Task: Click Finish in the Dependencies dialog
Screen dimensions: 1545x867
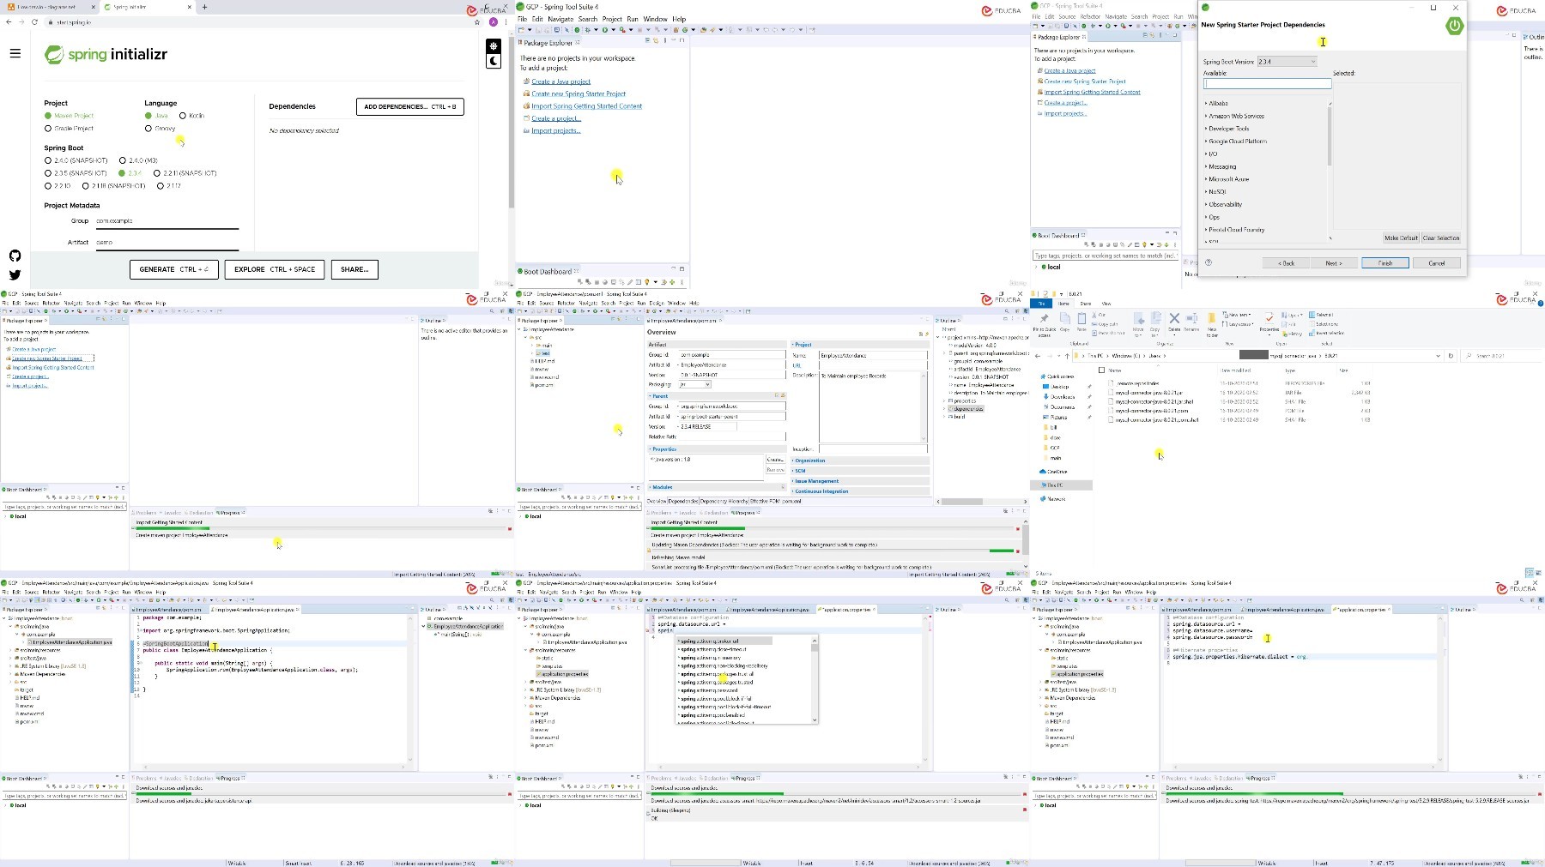Action: click(x=1385, y=263)
